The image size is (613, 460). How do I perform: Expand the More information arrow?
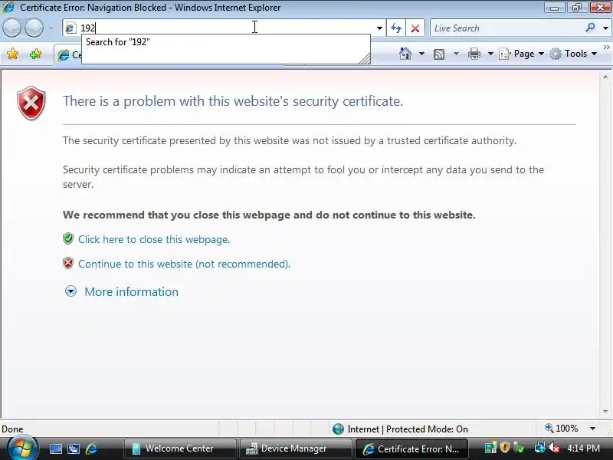click(x=70, y=291)
